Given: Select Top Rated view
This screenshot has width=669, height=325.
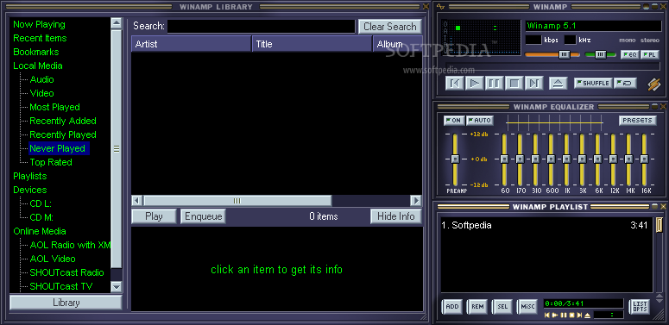Looking at the screenshot, I should (51, 162).
